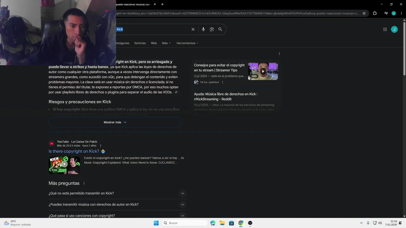406x228 pixels.
Task: Play the Kick copyright YouTube video thumbnail
Action: (64, 165)
